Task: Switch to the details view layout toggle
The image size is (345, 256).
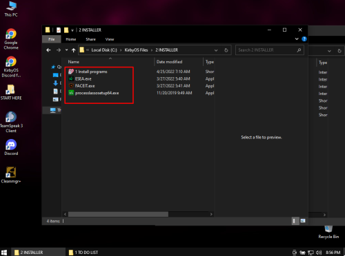Action: [x=294, y=221]
